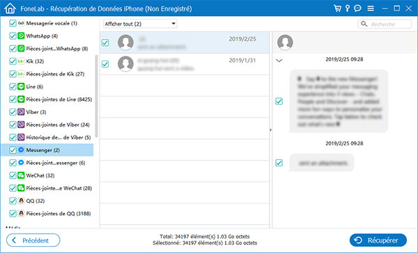Click the Line (6) app icon
Viewport: 418px width, 253px height.
(21, 86)
